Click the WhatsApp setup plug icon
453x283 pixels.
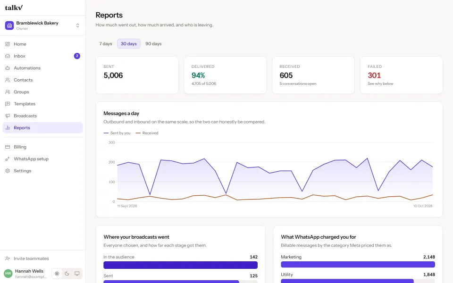pyautogui.click(x=8, y=159)
